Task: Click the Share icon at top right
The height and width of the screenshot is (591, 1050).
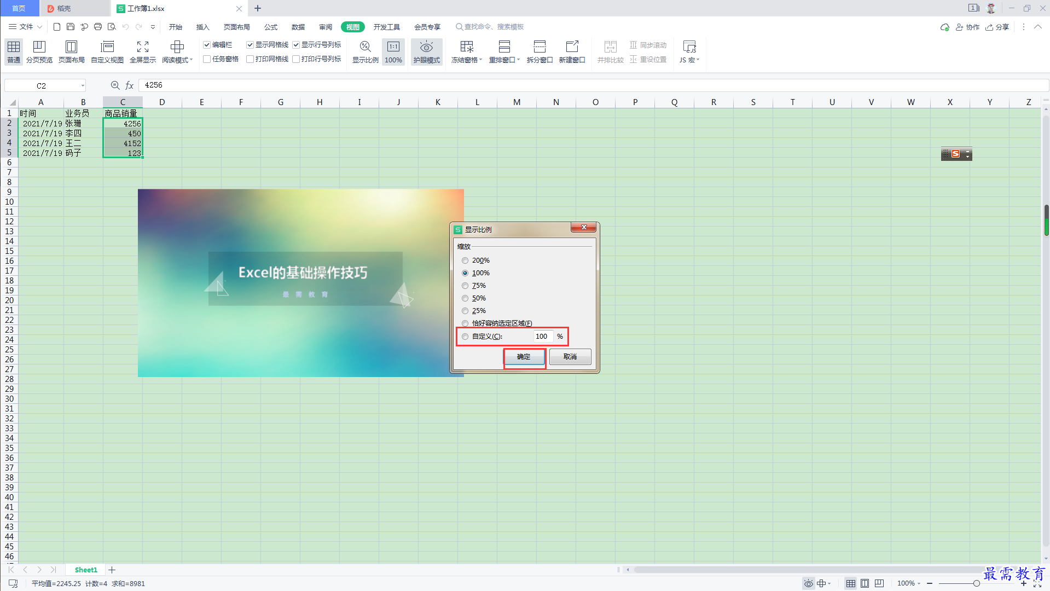Action: point(997,27)
